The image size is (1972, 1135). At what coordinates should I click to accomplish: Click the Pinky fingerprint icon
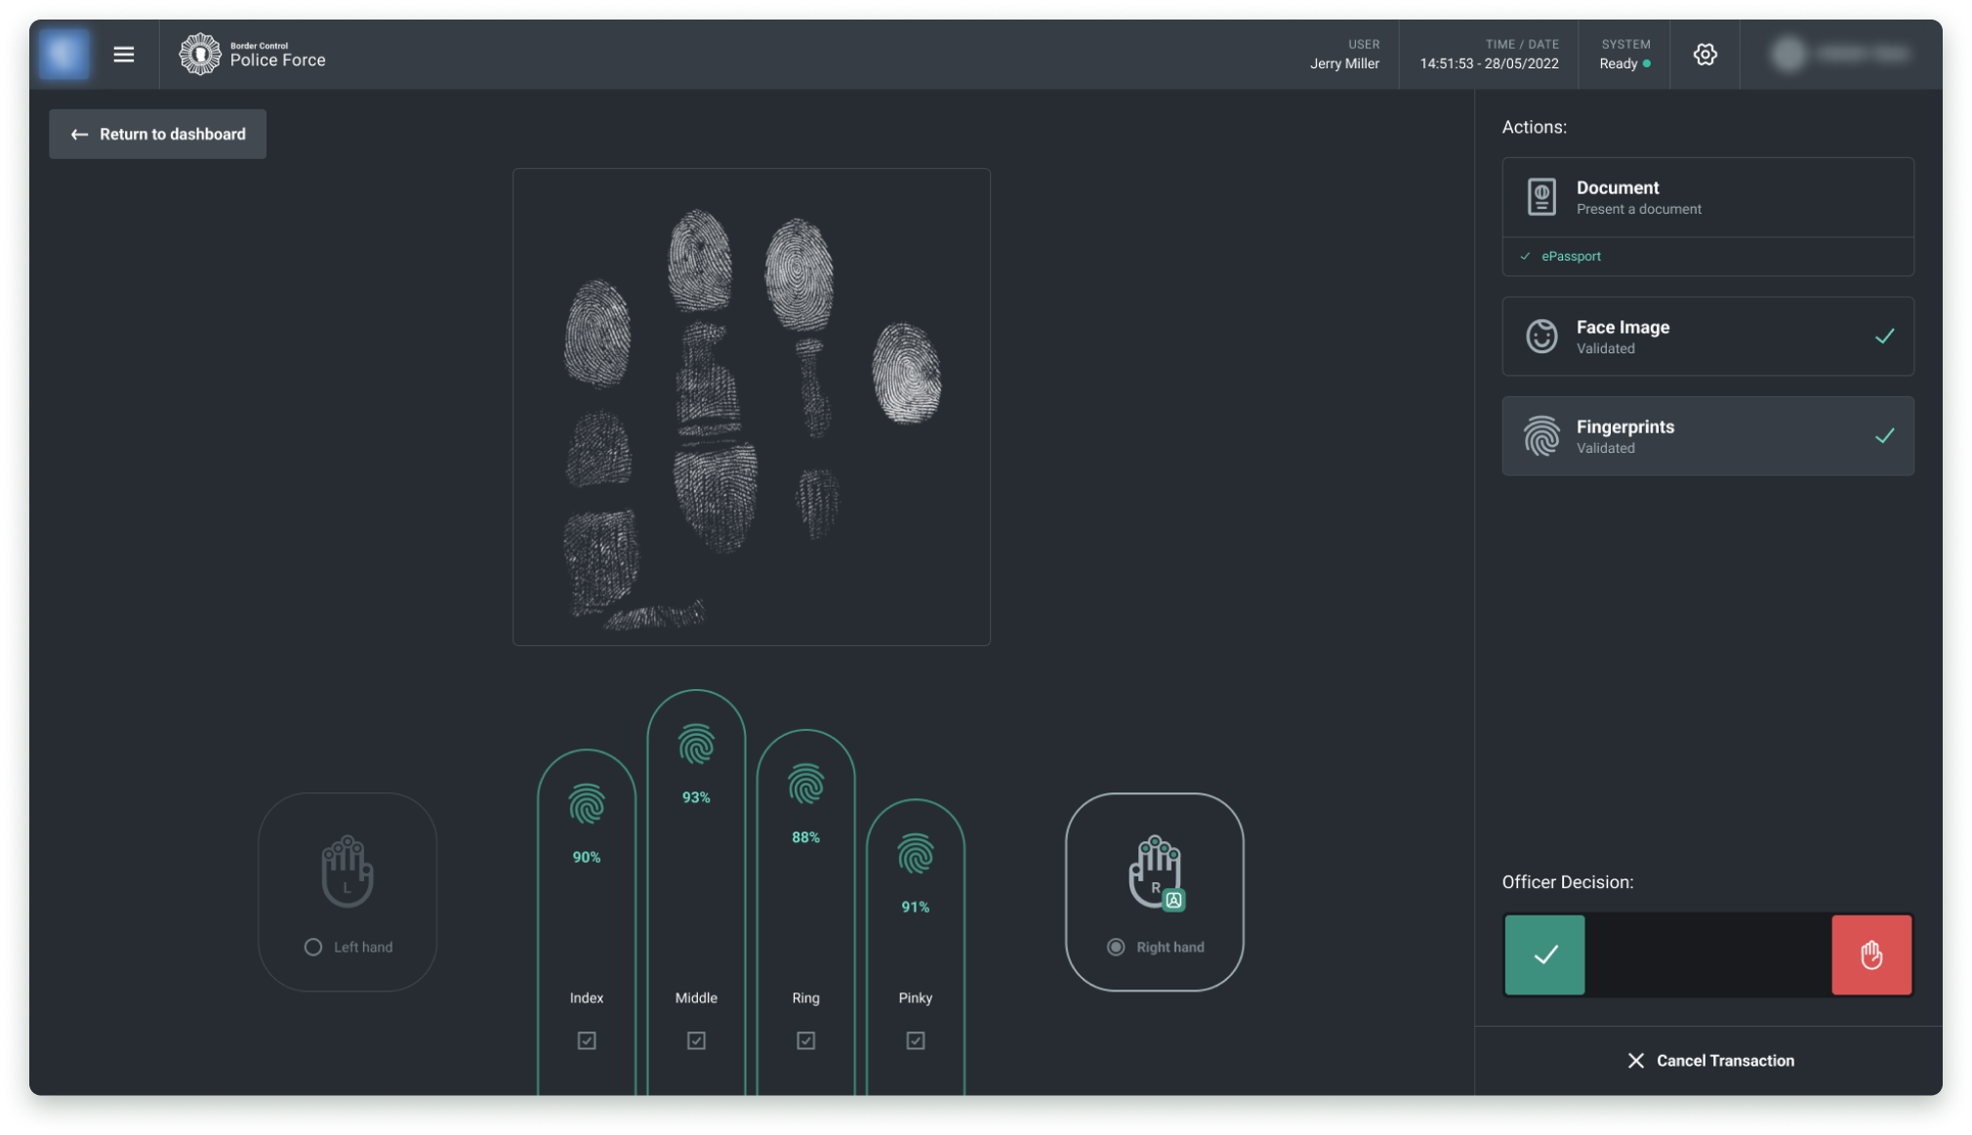click(915, 854)
